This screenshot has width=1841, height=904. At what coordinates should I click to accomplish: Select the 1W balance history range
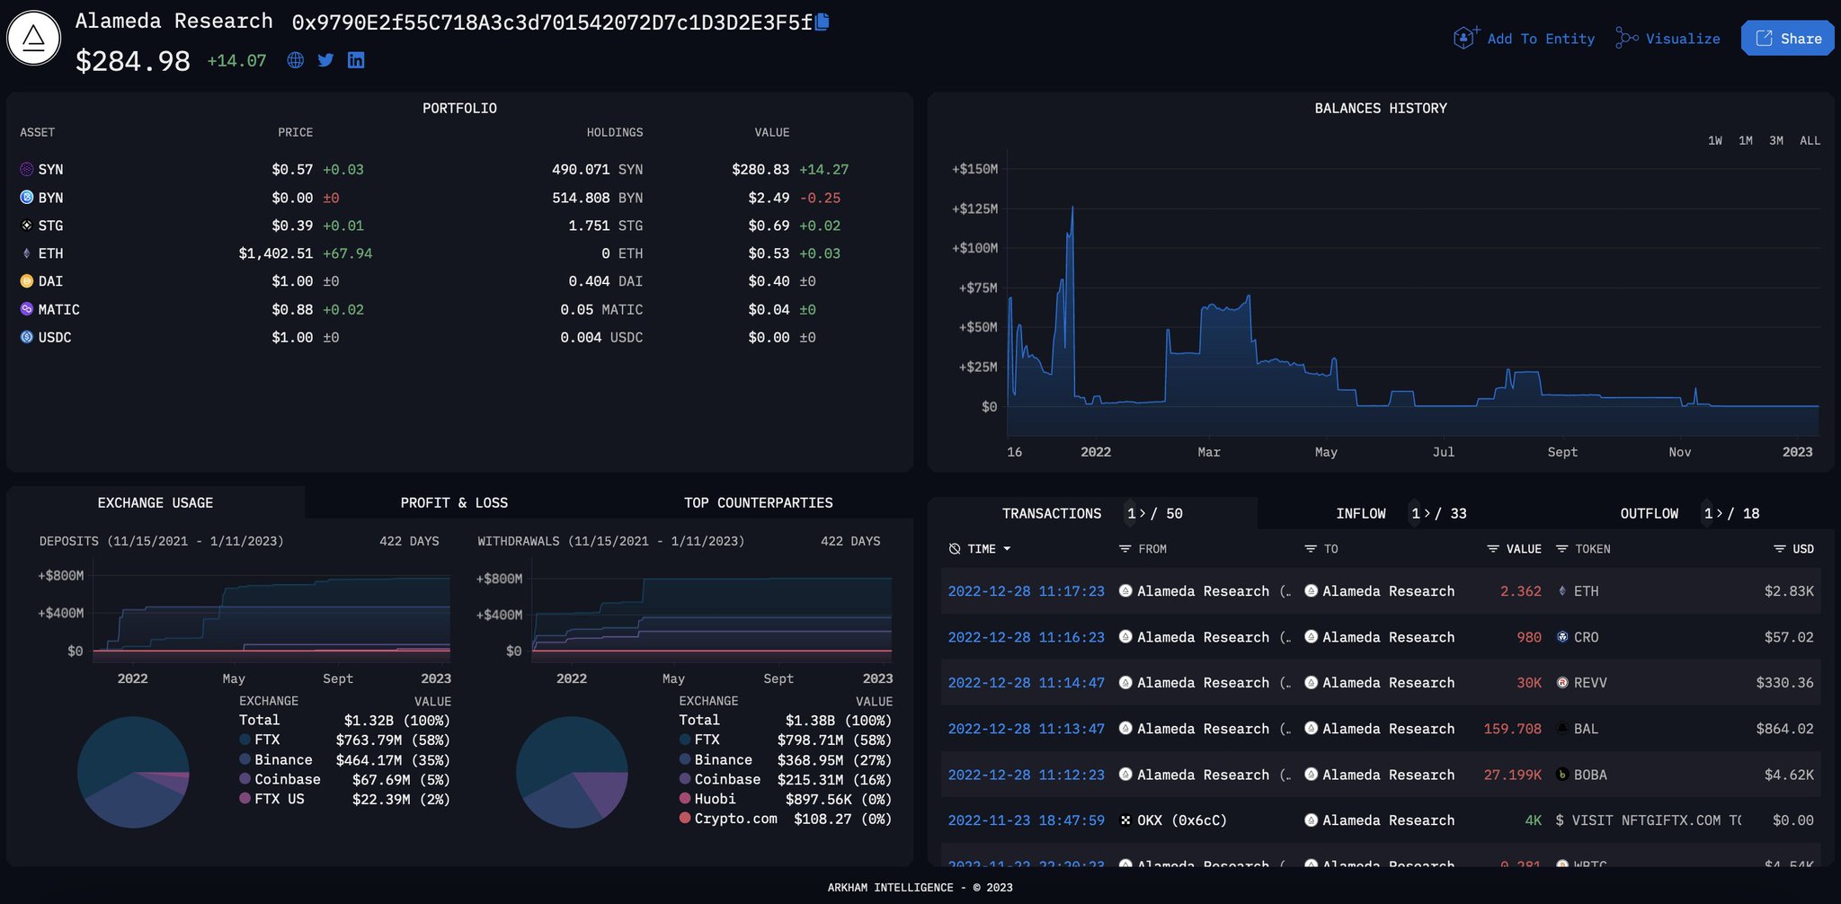click(1715, 140)
